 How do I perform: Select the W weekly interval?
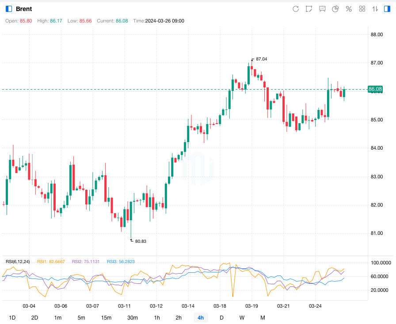[242, 318]
